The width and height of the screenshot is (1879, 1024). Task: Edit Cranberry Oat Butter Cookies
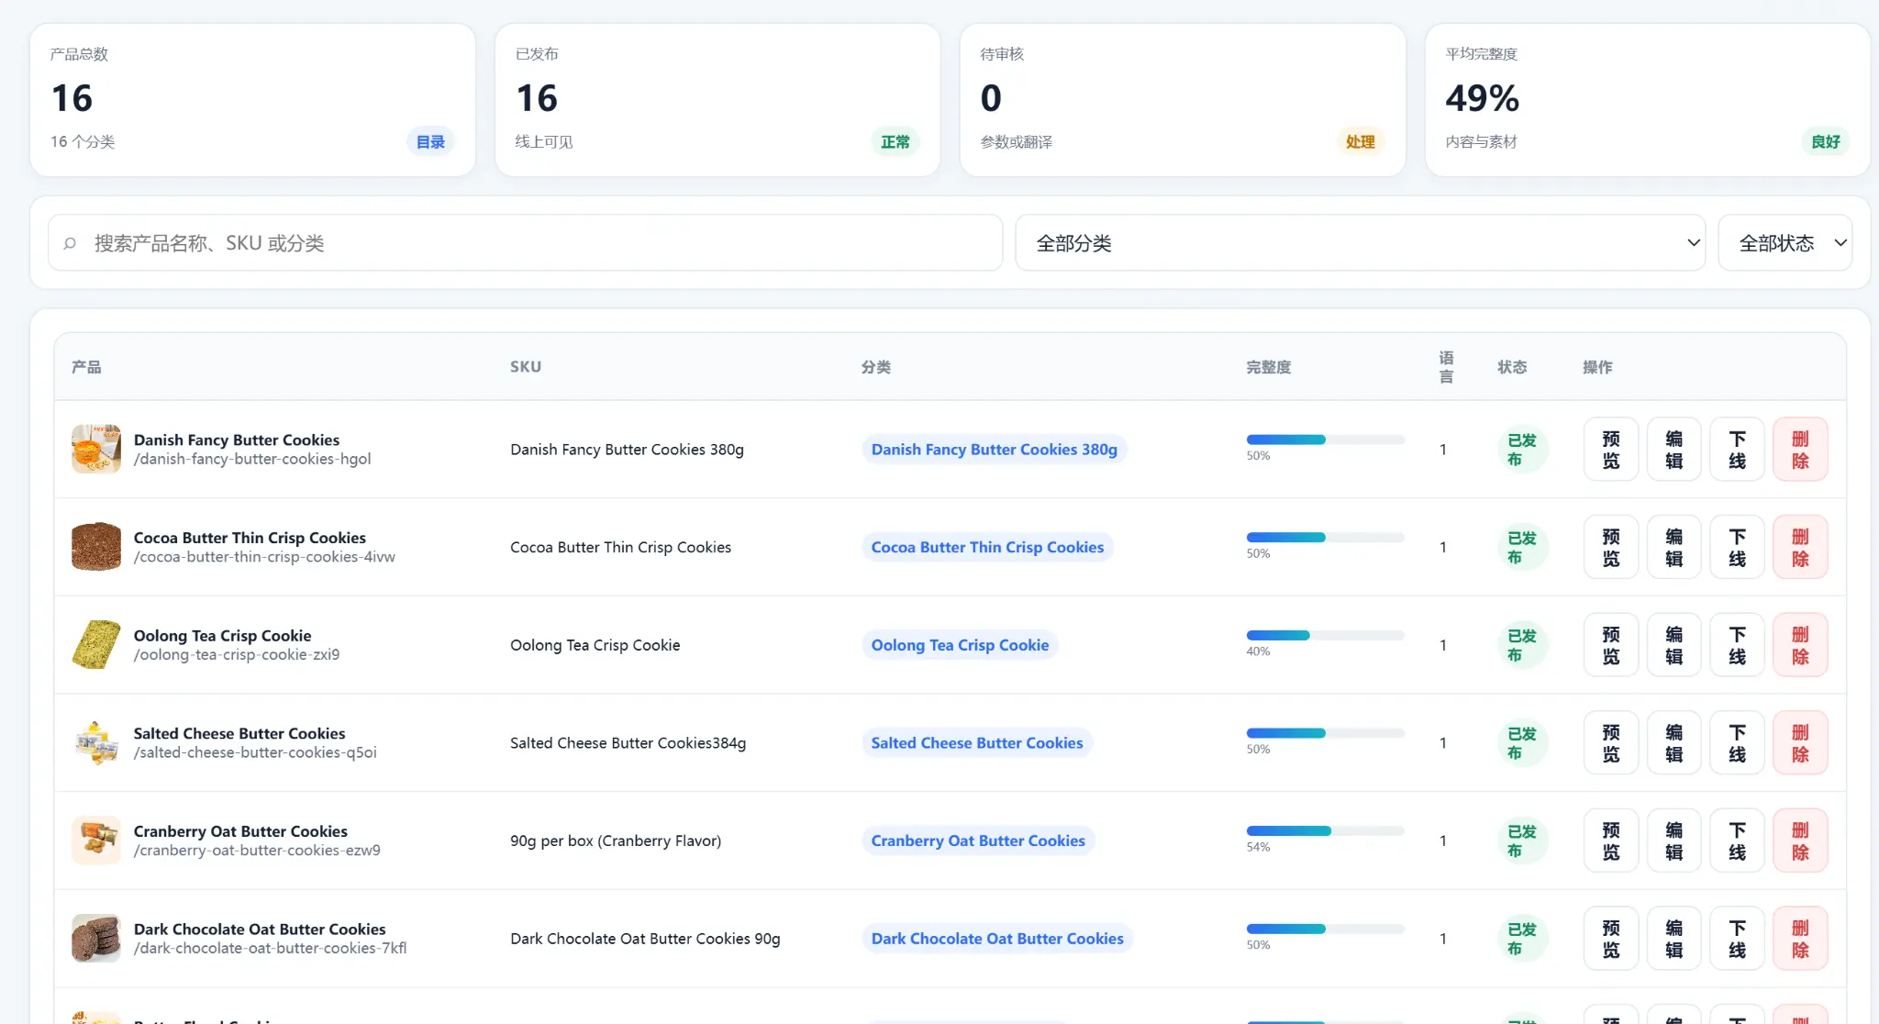tap(1674, 841)
